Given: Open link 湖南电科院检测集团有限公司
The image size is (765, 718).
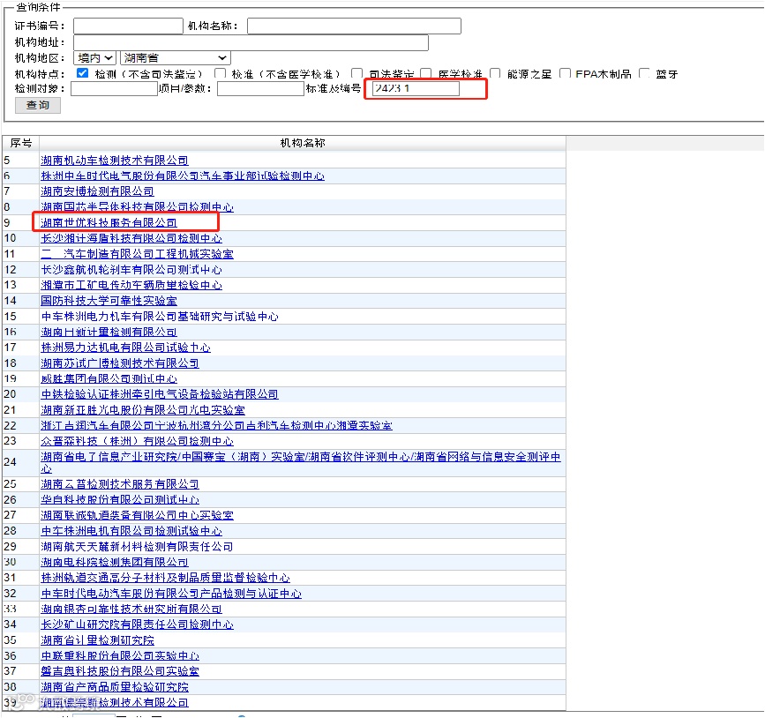Looking at the screenshot, I should click(115, 563).
